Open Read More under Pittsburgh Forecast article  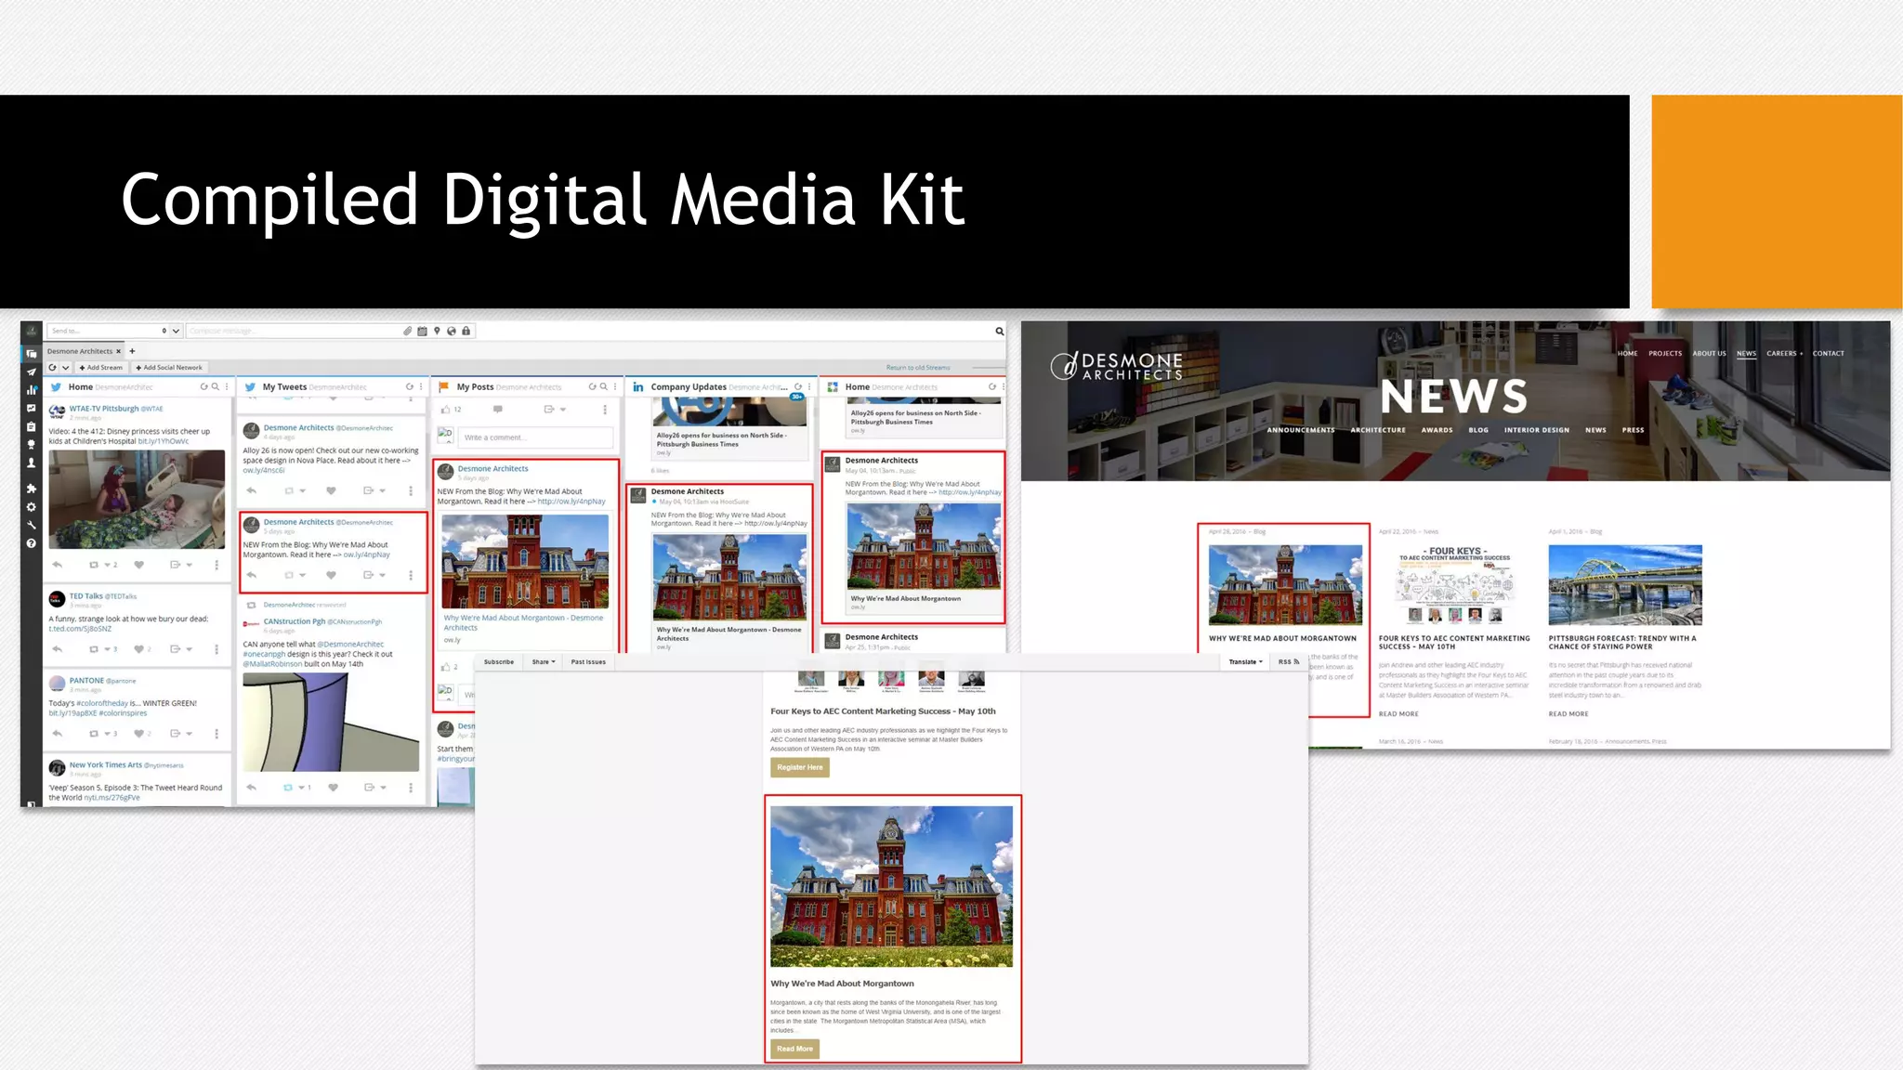click(x=1568, y=714)
